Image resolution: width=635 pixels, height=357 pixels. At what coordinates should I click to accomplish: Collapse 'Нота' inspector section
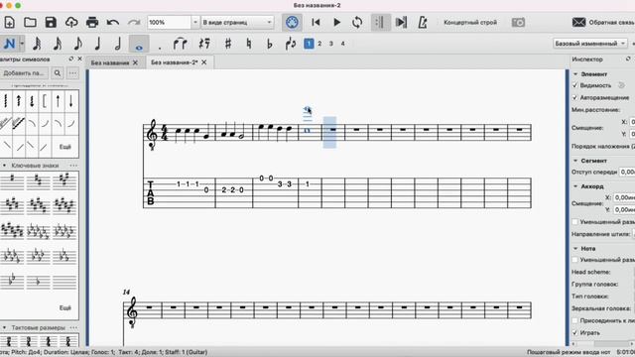575,249
